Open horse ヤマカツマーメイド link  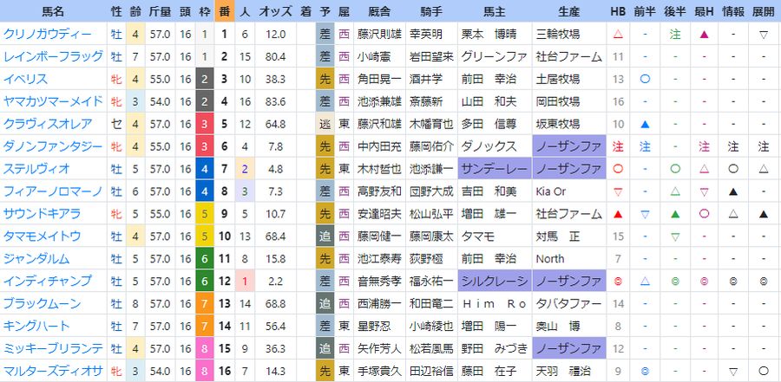53,101
